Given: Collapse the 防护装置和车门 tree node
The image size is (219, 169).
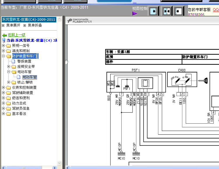Looking at the screenshot, I should (3, 56).
